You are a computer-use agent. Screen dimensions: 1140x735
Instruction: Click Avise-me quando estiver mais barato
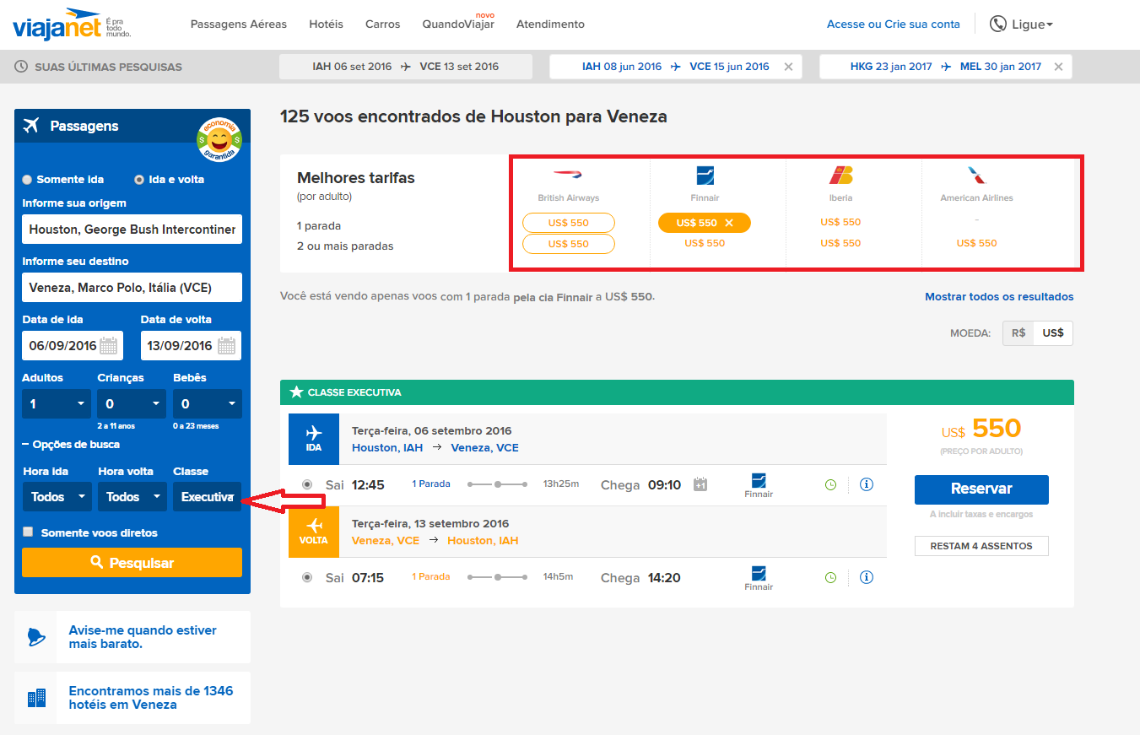tap(143, 637)
